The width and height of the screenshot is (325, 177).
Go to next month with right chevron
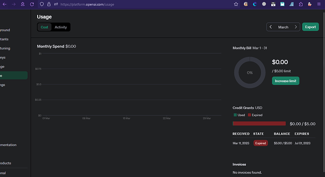(x=296, y=27)
